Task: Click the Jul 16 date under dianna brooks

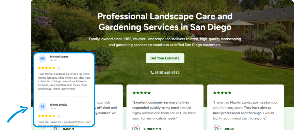Action: (x=53, y=108)
